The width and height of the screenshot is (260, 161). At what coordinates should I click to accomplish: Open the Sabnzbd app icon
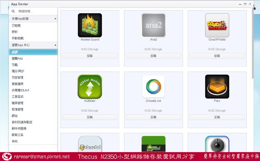pyautogui.click(x=90, y=144)
